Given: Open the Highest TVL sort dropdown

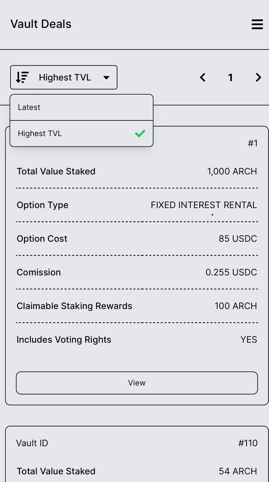Looking at the screenshot, I should pos(64,77).
